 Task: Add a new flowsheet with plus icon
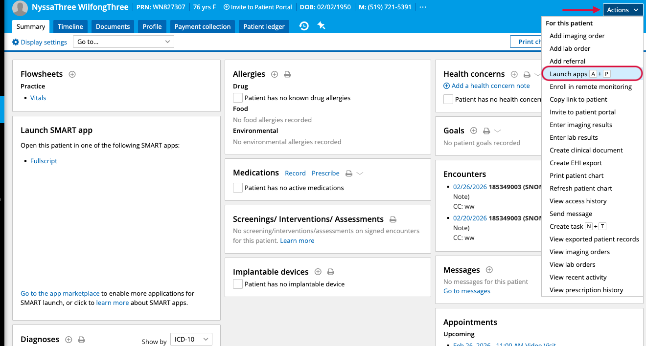[72, 74]
